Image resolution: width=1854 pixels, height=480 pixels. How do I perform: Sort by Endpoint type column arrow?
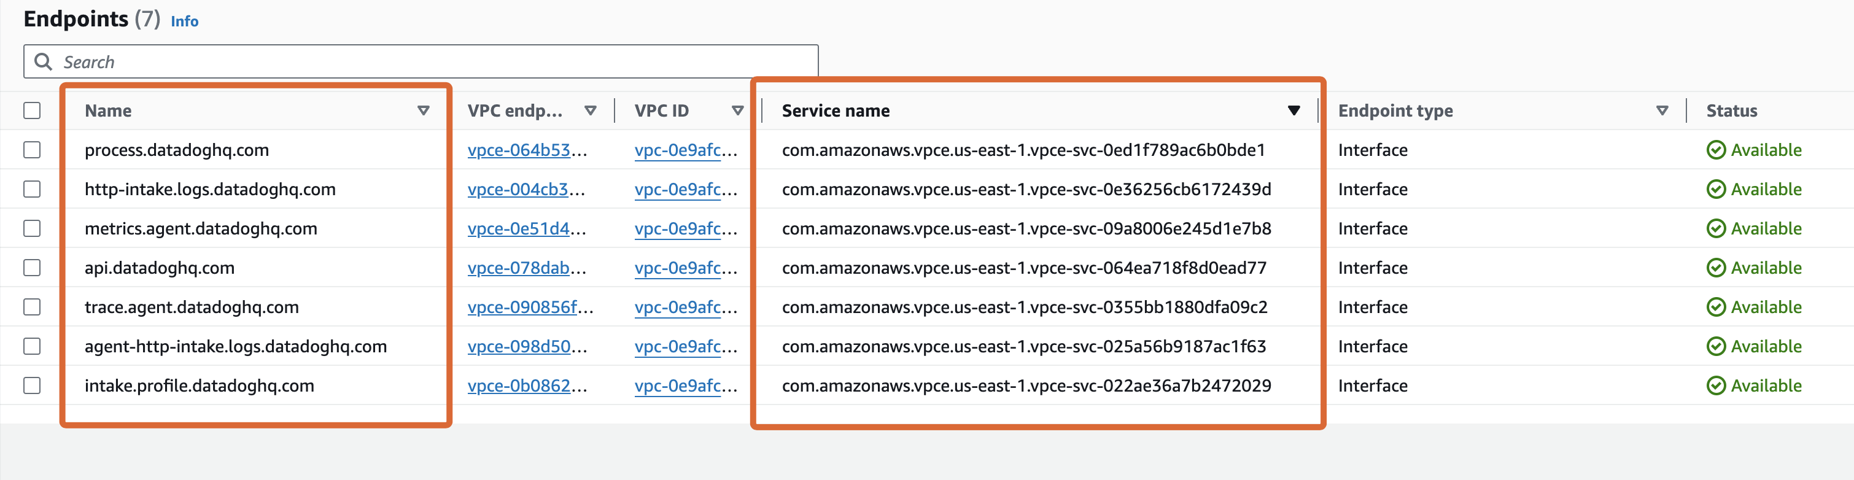(1662, 111)
